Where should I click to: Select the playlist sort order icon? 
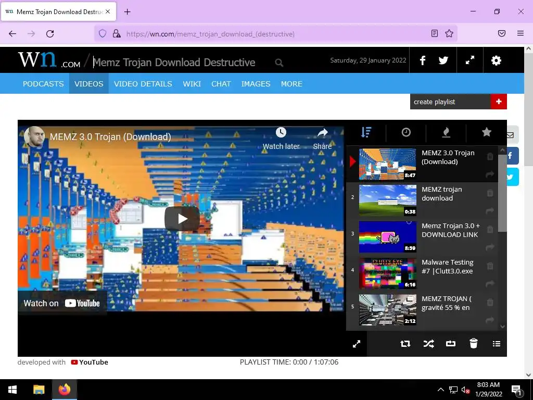point(366,132)
